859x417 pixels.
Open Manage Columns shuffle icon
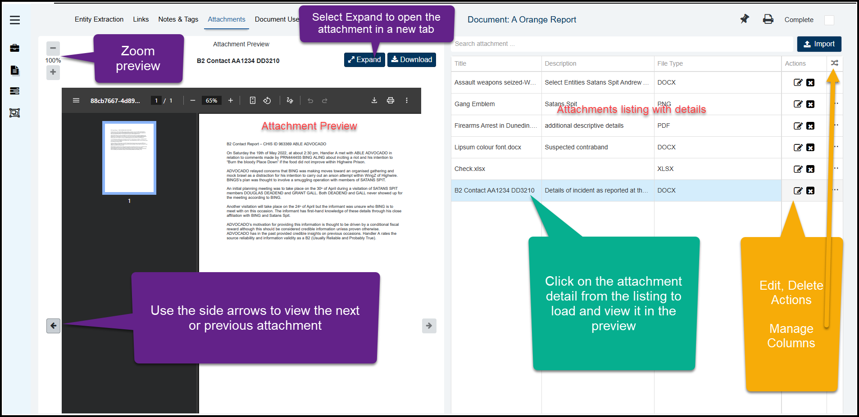point(835,63)
